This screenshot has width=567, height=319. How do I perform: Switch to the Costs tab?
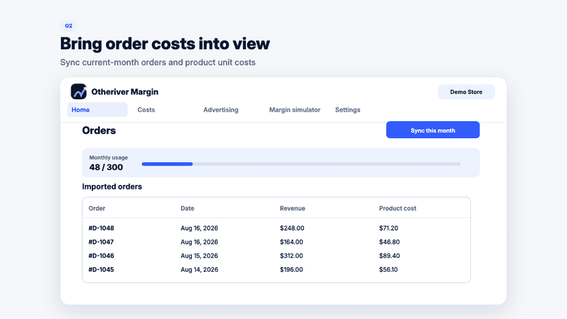coord(146,110)
